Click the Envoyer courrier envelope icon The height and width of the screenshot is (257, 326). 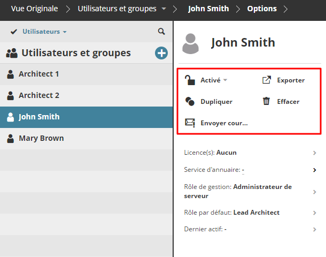190,123
